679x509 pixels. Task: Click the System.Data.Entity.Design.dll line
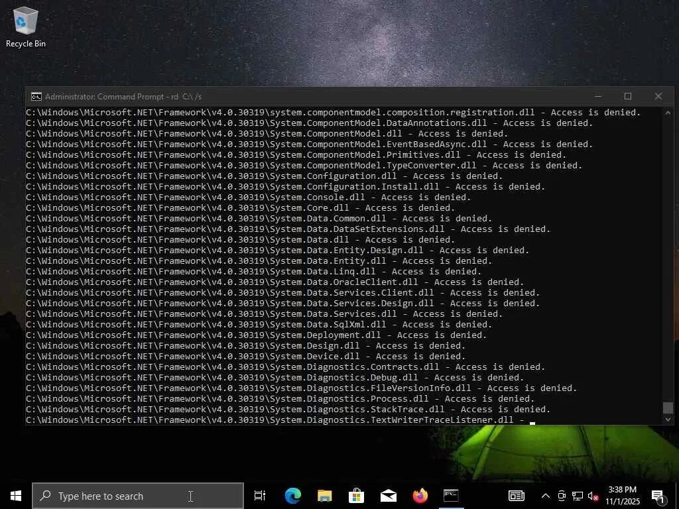click(278, 250)
